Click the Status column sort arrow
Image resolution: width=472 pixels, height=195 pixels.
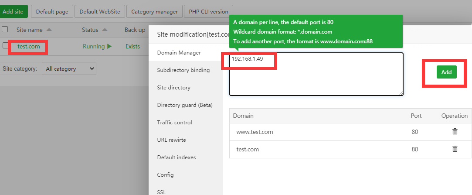[x=105, y=30]
